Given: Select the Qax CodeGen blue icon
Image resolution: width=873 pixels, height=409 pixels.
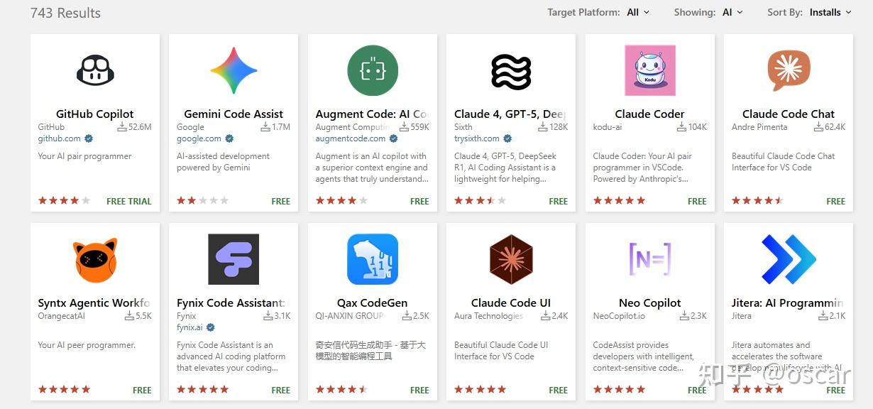Looking at the screenshot, I should (x=373, y=259).
